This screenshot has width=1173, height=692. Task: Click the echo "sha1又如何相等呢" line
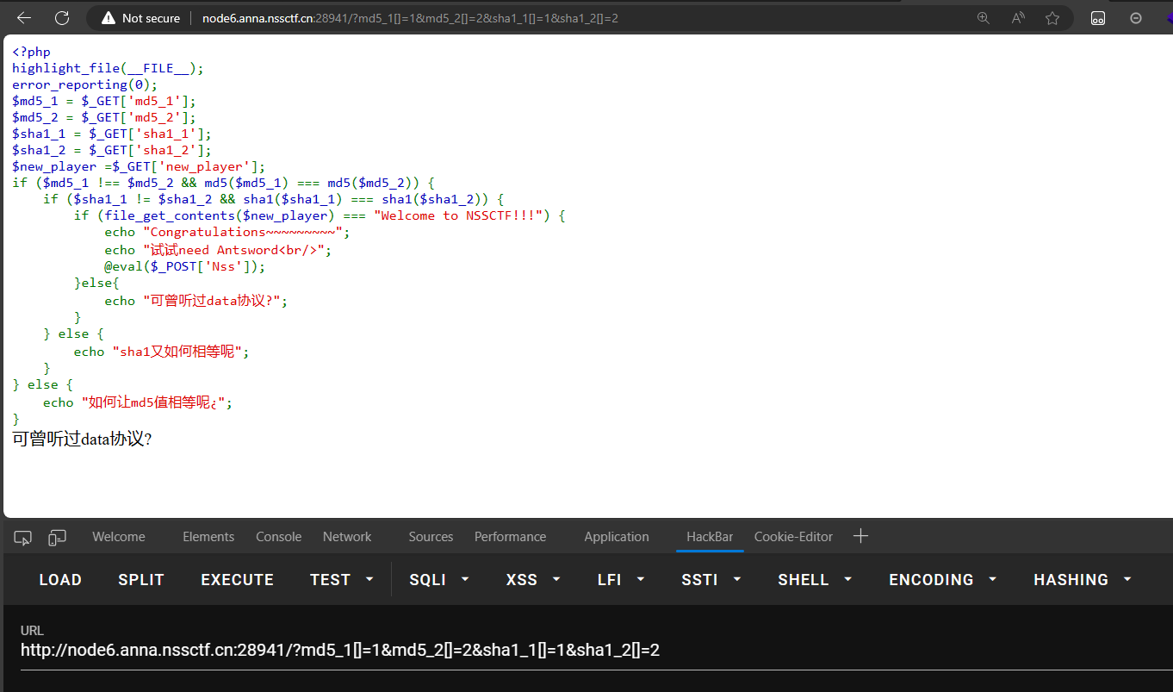coord(162,352)
